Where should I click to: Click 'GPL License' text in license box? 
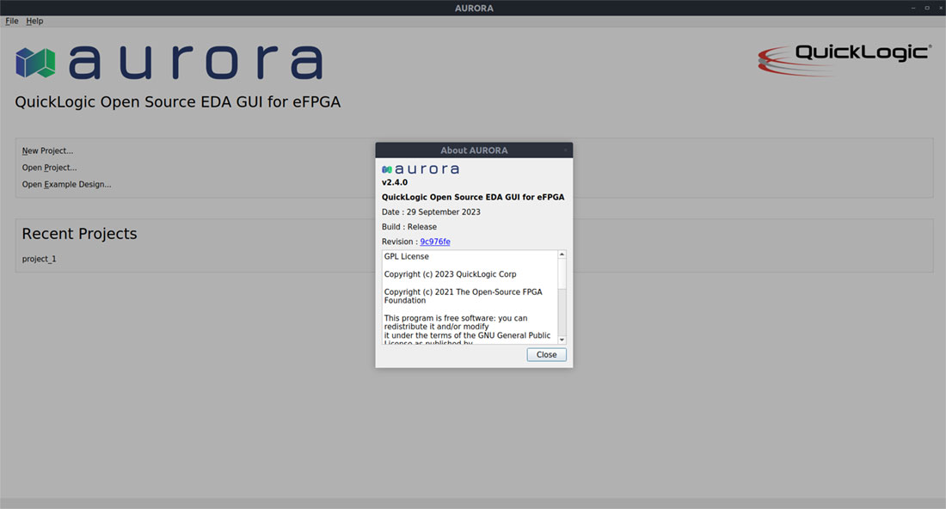[407, 256]
